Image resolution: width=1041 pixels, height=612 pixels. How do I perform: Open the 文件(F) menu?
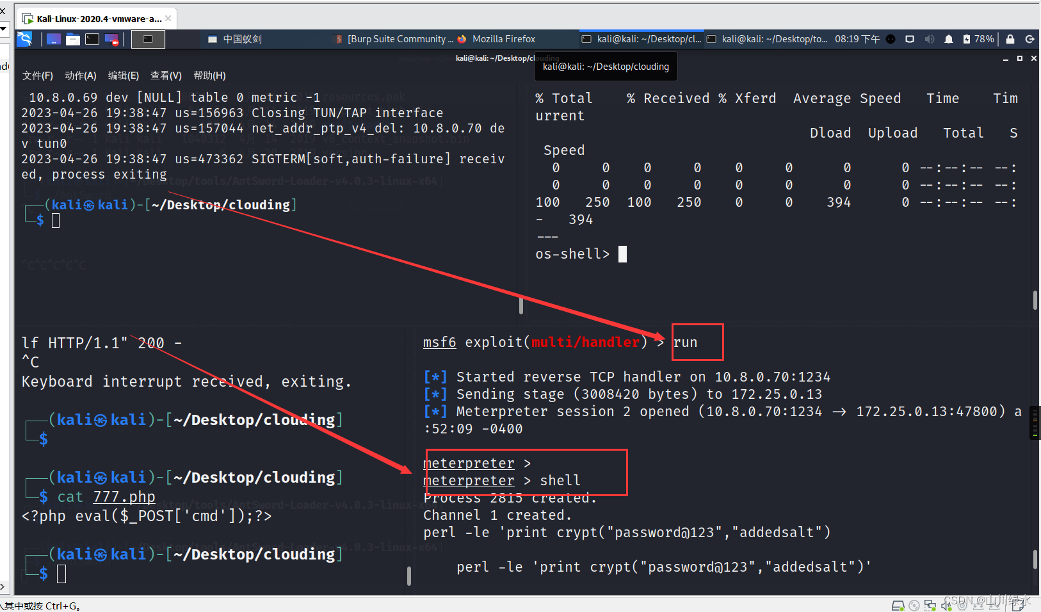(38, 76)
